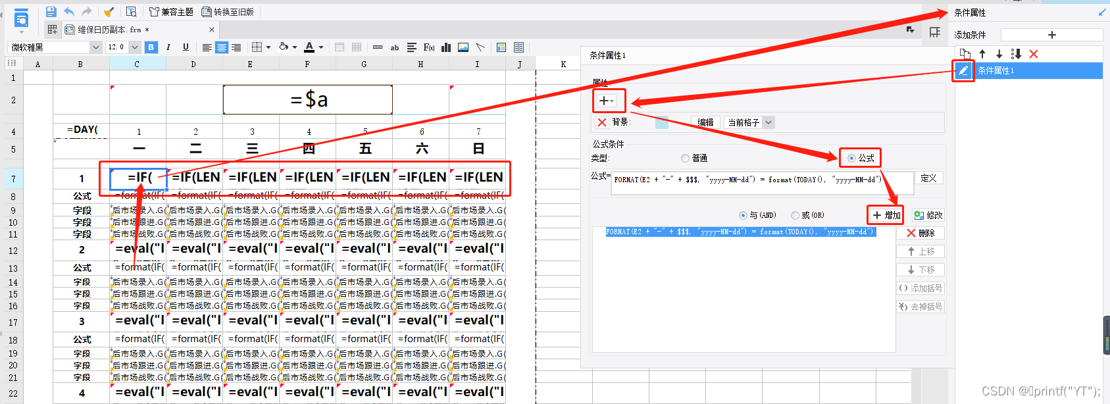Click the 编辑 button for background

click(x=705, y=122)
